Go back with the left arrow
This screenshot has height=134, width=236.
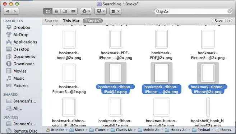click(x=7, y=11)
